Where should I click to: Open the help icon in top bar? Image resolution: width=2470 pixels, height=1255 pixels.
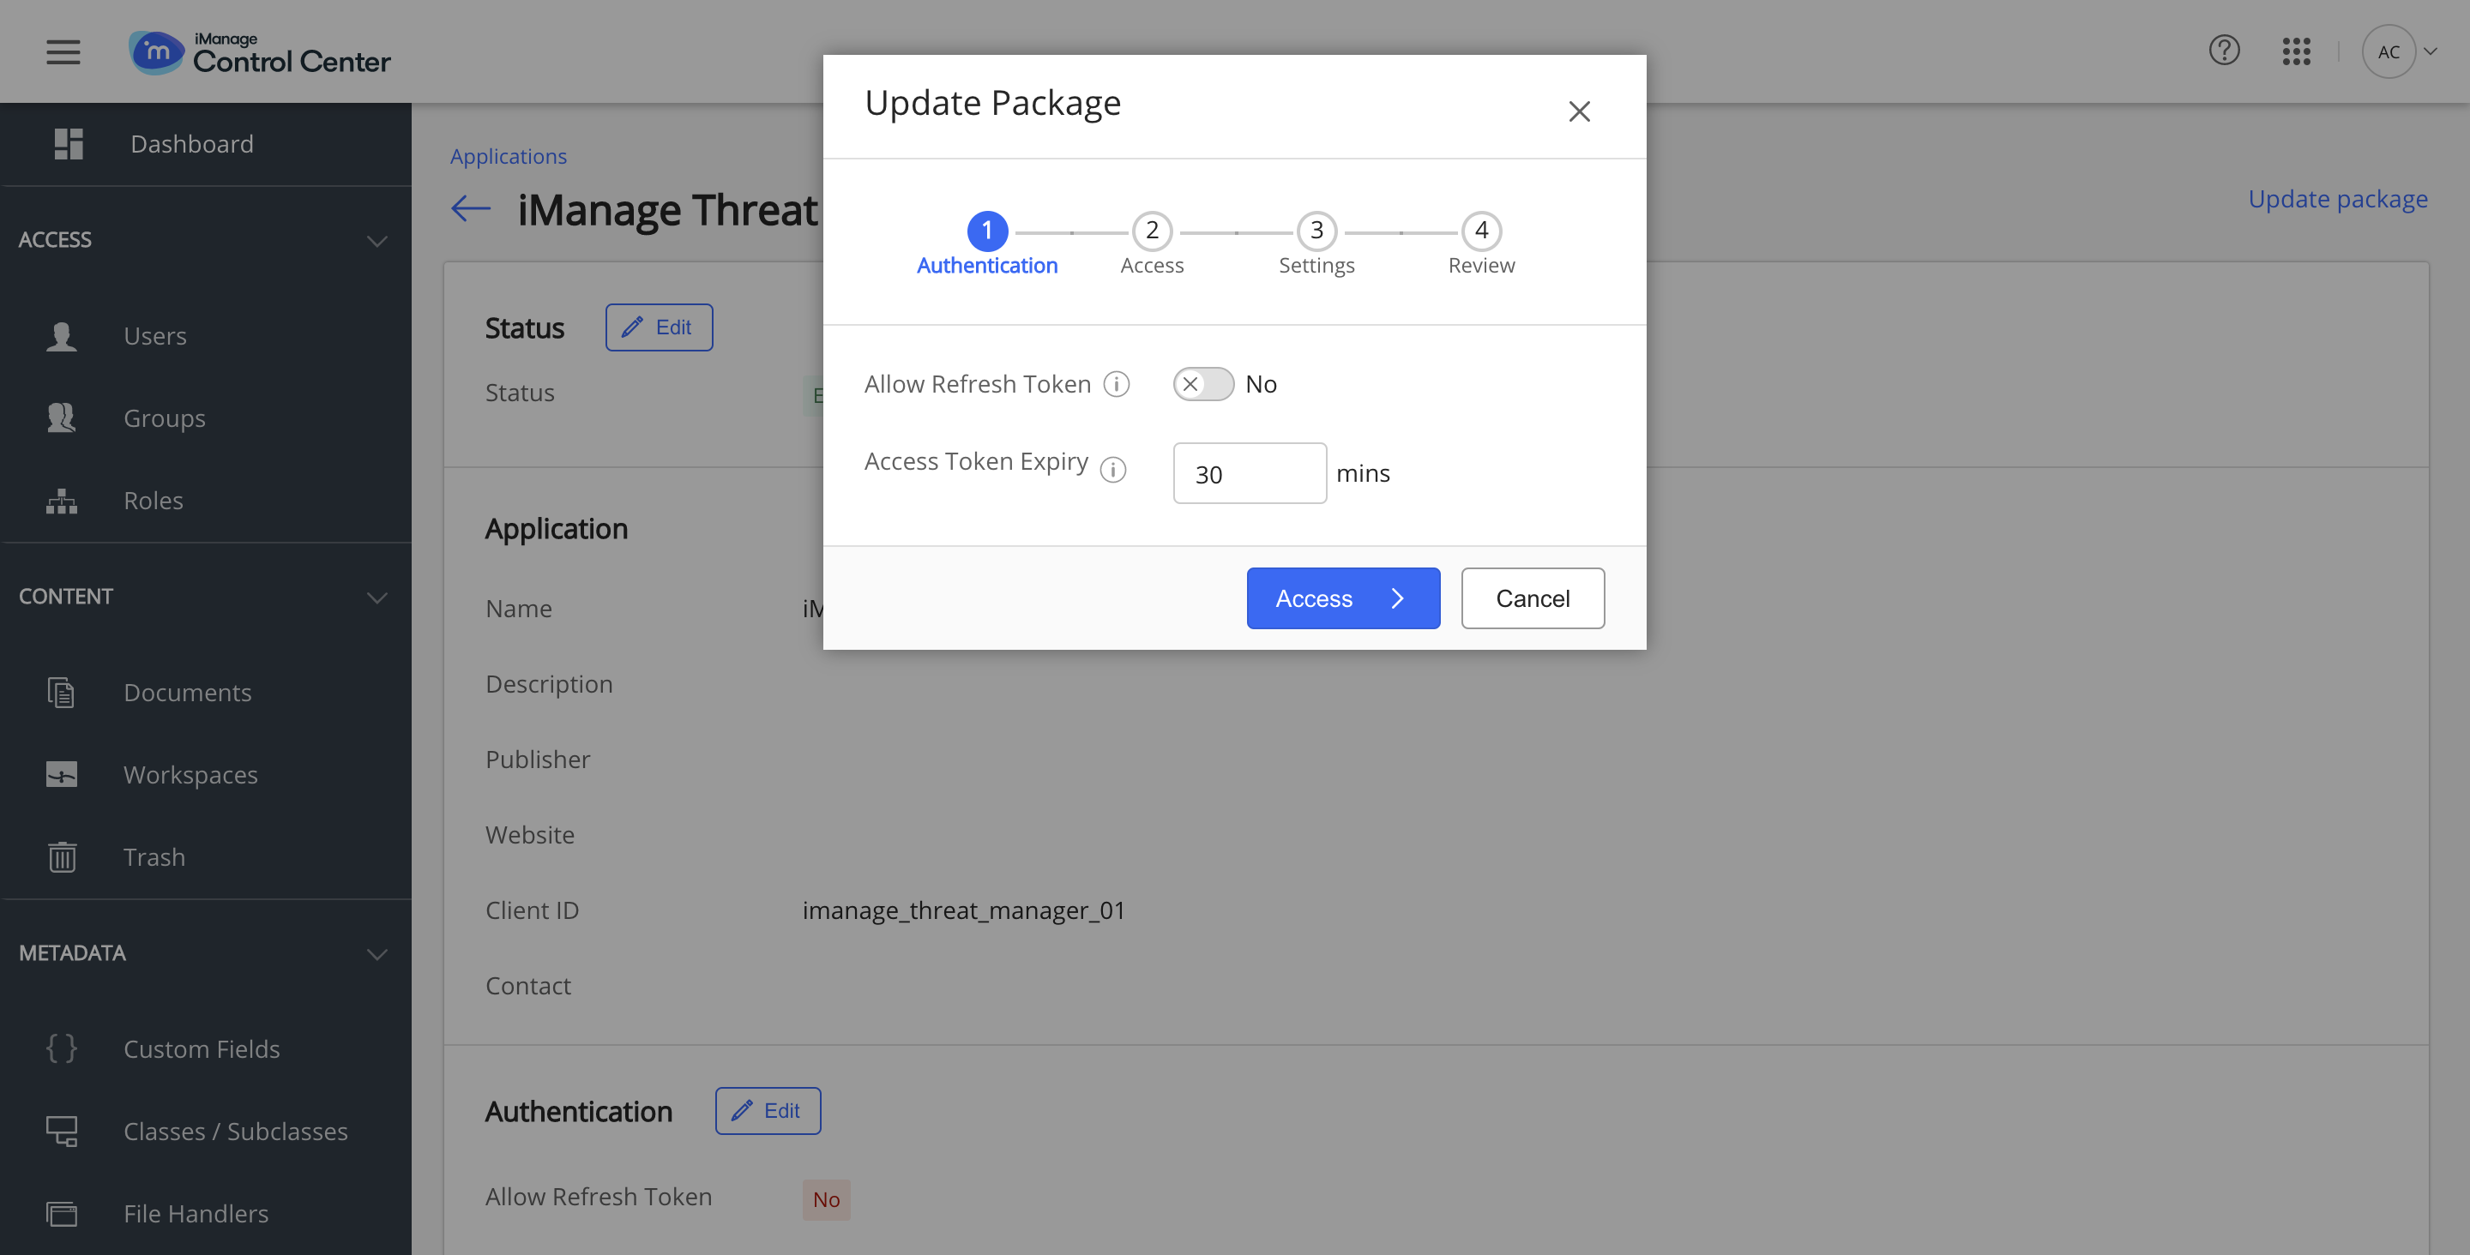[2225, 51]
